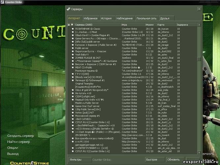Select Black-Devil Zombie Plague #1 server

coord(132,35)
